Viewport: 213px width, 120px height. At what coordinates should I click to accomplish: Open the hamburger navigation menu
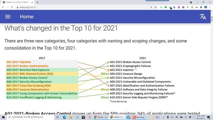(8, 17)
